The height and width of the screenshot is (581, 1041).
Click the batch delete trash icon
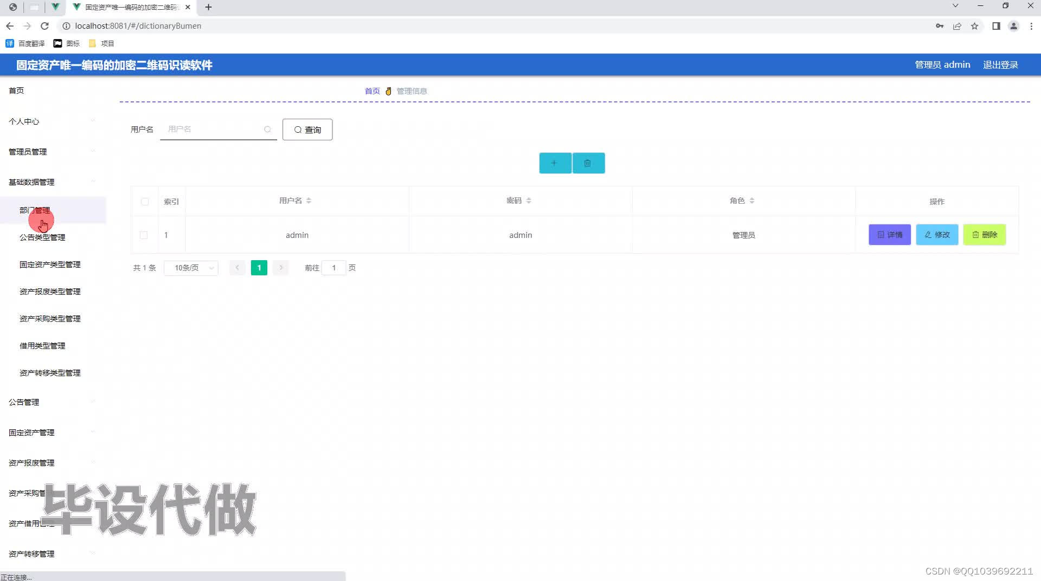click(x=588, y=163)
